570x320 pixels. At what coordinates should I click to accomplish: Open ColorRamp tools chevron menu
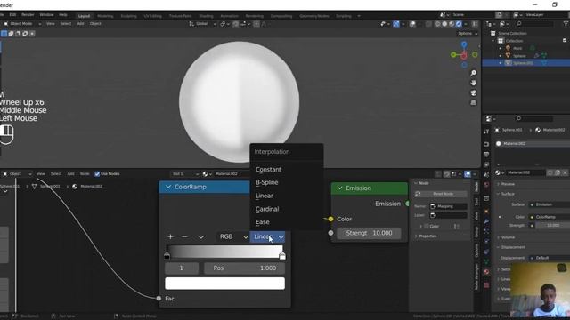pos(201,237)
